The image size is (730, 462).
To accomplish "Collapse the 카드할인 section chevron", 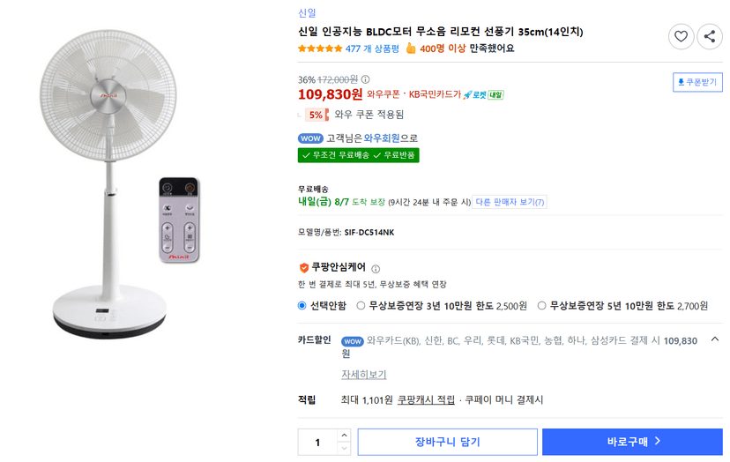I will coord(715,339).
